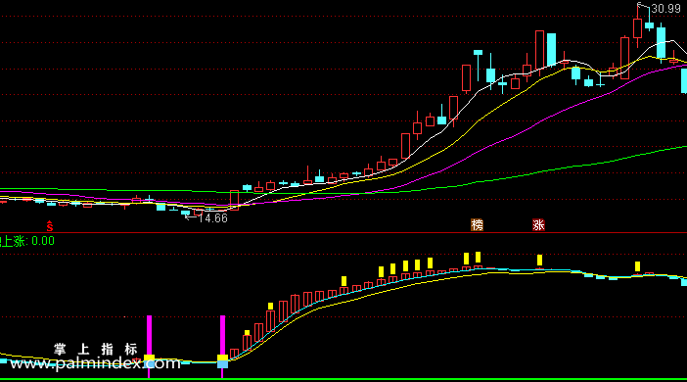Click the 30.99 high price label
The width and height of the screenshot is (687, 382).
coord(666,9)
